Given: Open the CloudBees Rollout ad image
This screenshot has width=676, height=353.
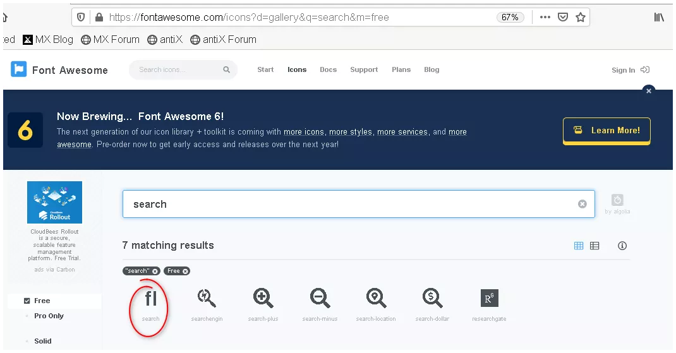Looking at the screenshot, I should [x=55, y=202].
